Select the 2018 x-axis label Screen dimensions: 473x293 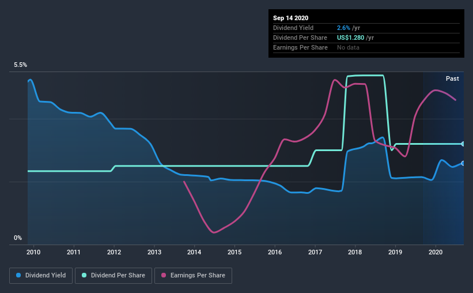point(355,252)
